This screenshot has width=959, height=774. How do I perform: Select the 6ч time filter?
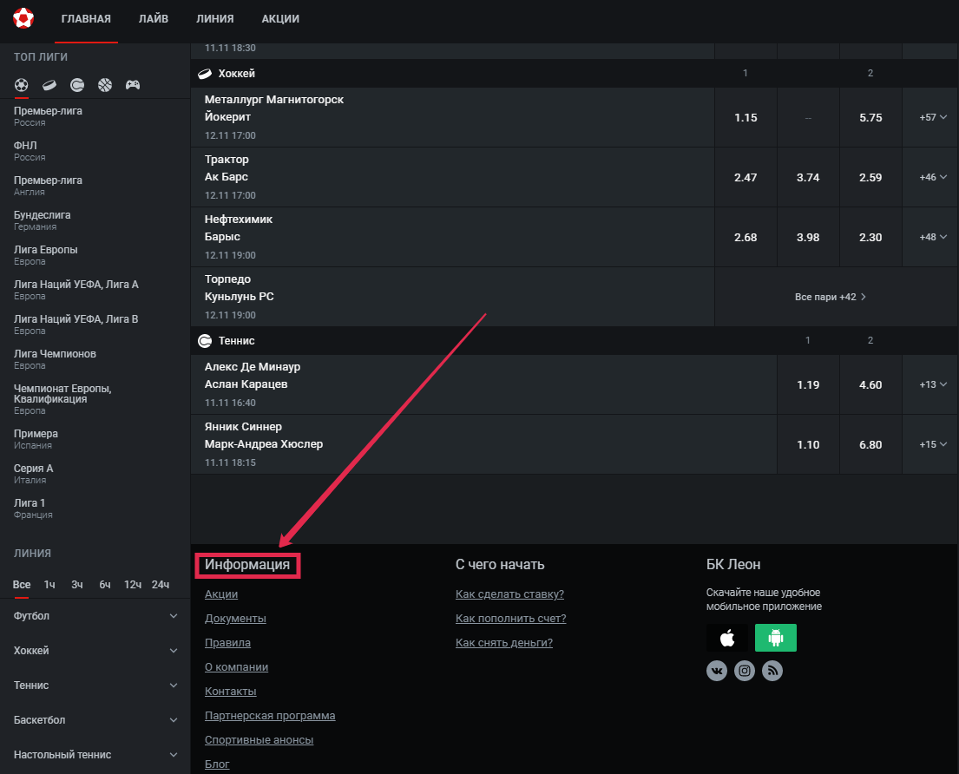click(104, 585)
